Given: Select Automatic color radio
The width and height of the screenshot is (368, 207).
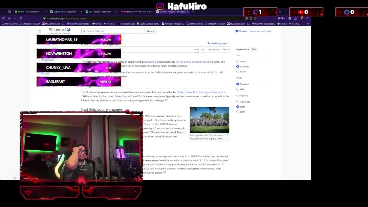Looking at the screenshot, I should [238, 102].
